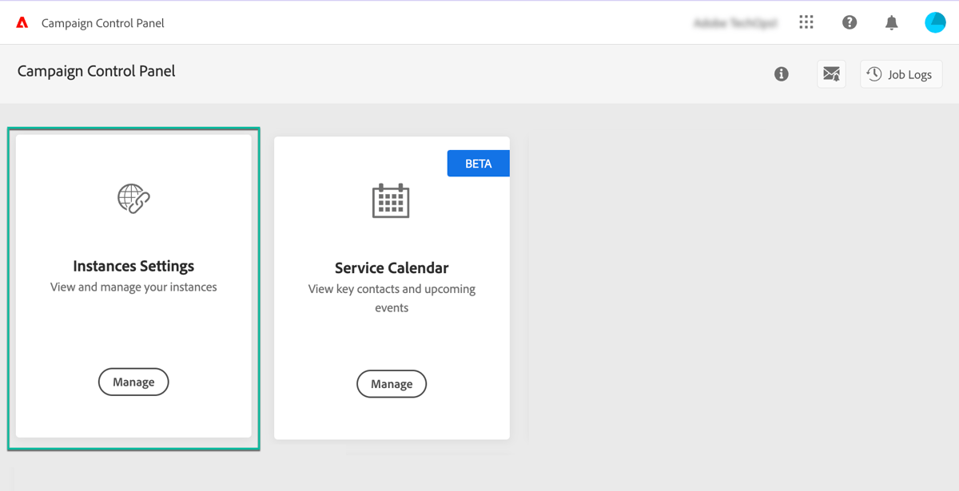This screenshot has width=959, height=491.
Task: Open your user account avatar
Action: pyautogui.click(x=935, y=22)
